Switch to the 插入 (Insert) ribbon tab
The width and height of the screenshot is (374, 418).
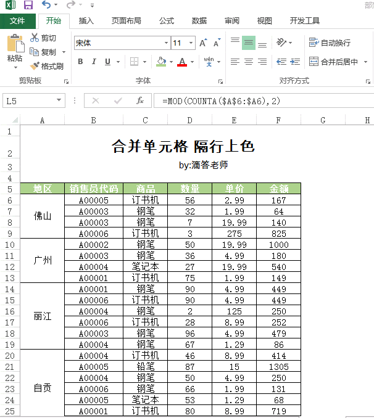(86, 20)
